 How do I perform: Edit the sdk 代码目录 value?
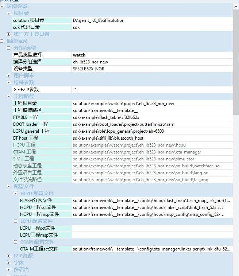(152, 27)
